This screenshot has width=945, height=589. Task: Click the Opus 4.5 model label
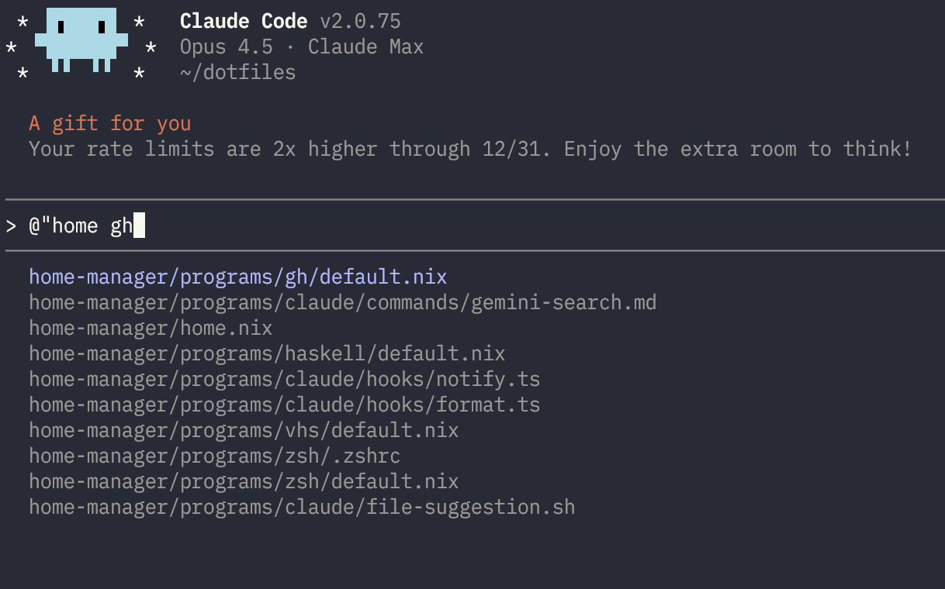(x=226, y=47)
